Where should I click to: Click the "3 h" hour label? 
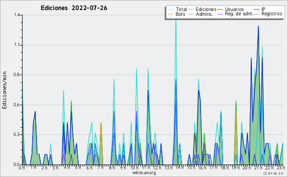point(56,168)
